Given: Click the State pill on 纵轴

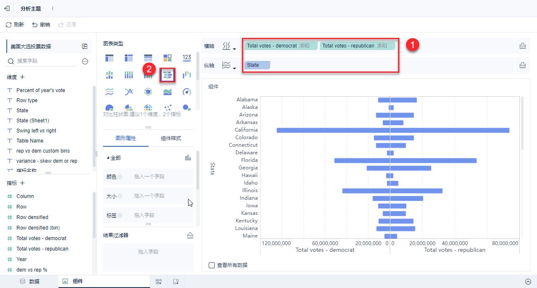Looking at the screenshot, I should [257, 65].
